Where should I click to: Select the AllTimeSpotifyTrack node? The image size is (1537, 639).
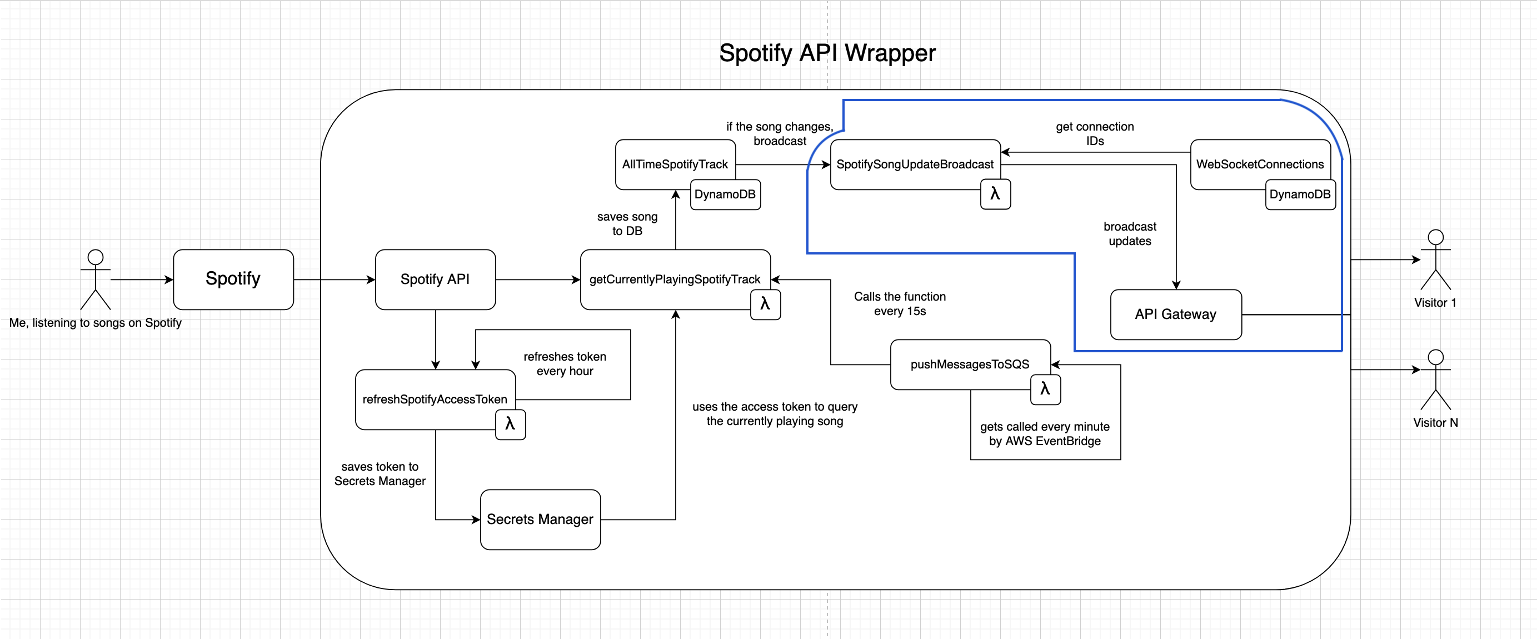[x=675, y=164]
